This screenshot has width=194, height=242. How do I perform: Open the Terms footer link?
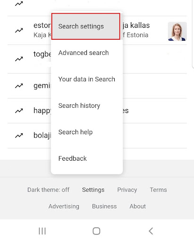[x=158, y=190]
